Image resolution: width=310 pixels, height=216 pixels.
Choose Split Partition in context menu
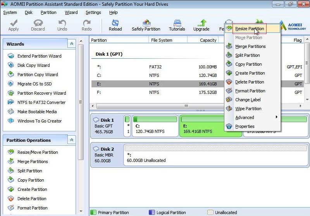click(253, 55)
